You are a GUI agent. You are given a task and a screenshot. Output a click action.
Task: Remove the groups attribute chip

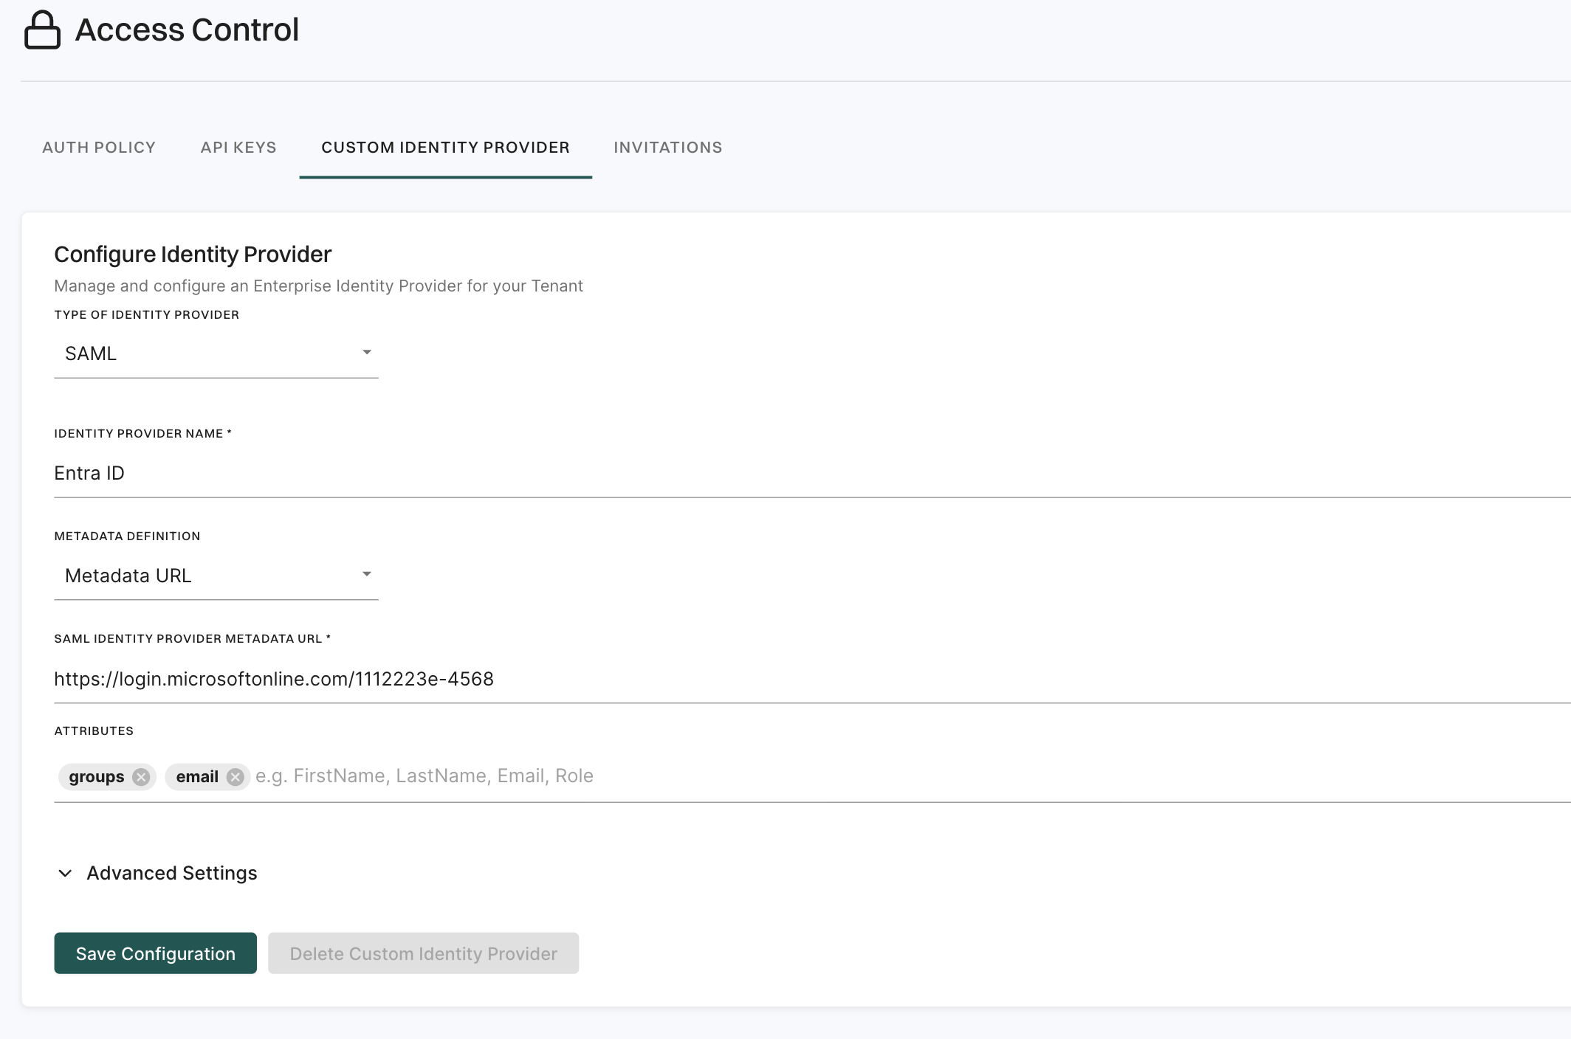coord(142,776)
